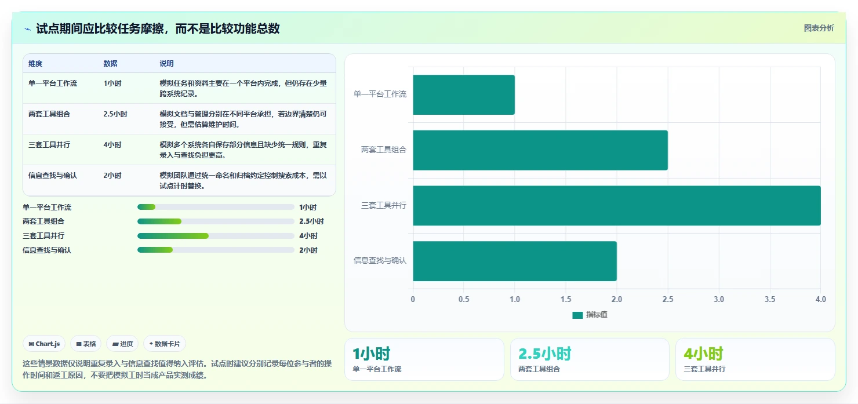The height and width of the screenshot is (404, 858).
Task: Click description starting 模拟任务和资料主要在一个平台
Action: (243, 89)
